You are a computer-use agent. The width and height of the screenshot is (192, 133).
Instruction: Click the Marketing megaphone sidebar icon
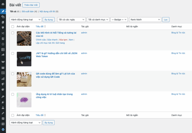point(3,84)
